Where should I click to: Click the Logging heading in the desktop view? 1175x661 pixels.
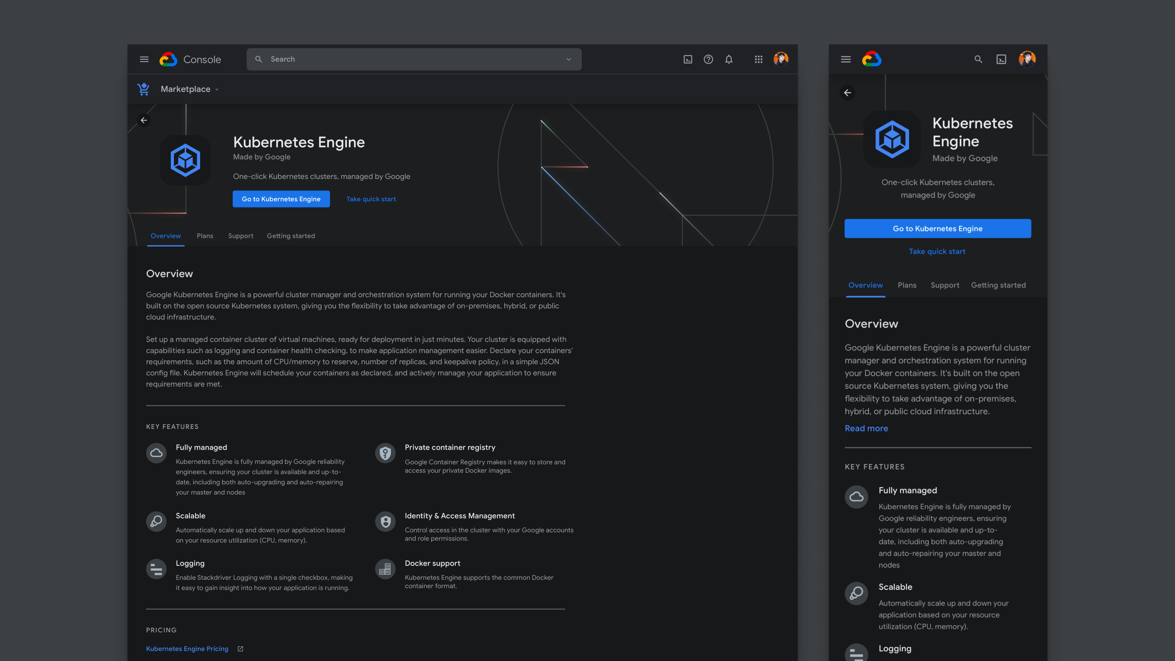click(x=190, y=563)
